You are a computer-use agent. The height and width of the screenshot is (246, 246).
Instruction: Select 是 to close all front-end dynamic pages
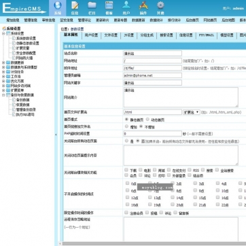point(126,141)
